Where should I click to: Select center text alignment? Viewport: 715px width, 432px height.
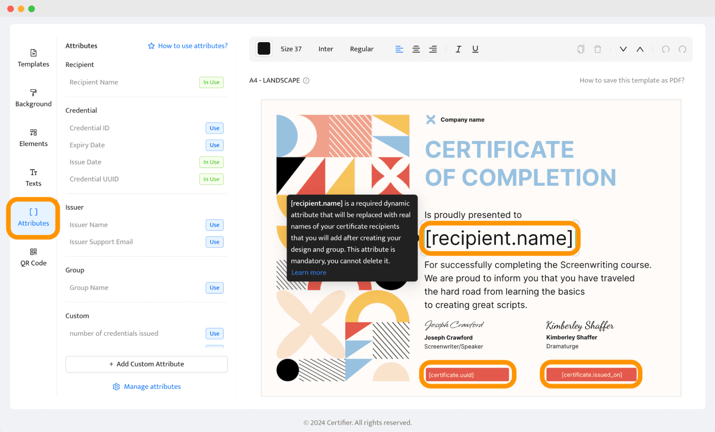(416, 48)
